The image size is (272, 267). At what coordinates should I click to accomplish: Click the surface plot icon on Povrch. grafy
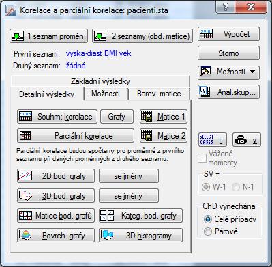click(x=25, y=235)
